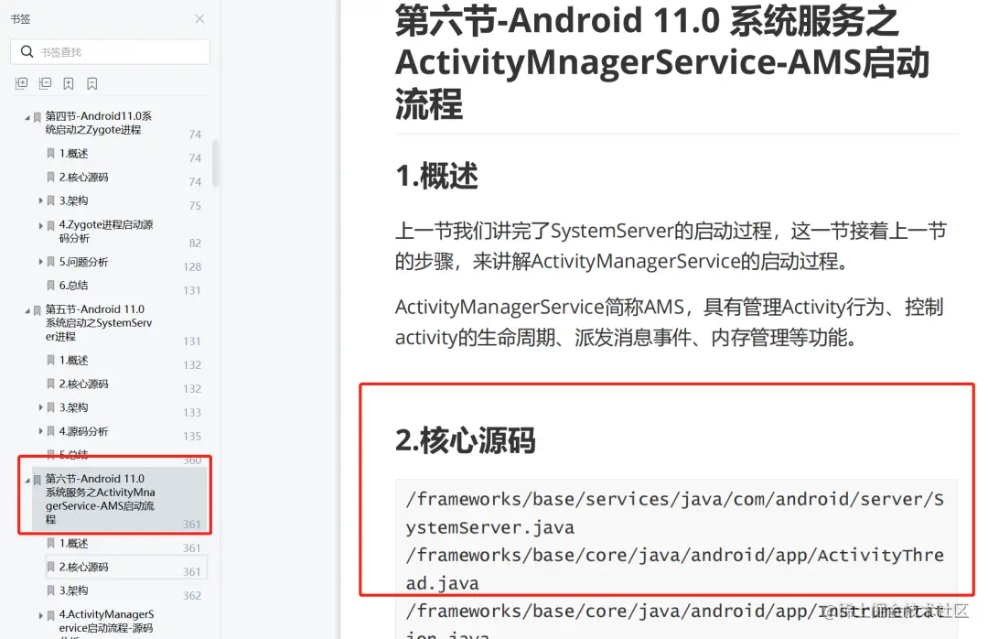Viewport: 988px width, 639px height.
Task: Click the 书签查找 search field
Action: coord(111,52)
